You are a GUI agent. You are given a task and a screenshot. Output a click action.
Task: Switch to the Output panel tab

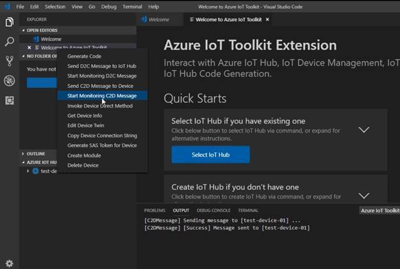point(181,210)
